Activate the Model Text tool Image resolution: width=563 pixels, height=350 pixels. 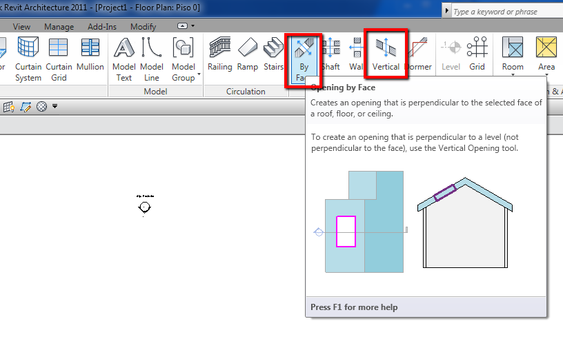[124, 59]
